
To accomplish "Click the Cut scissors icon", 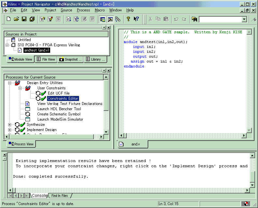I will (x=150, y=19).
